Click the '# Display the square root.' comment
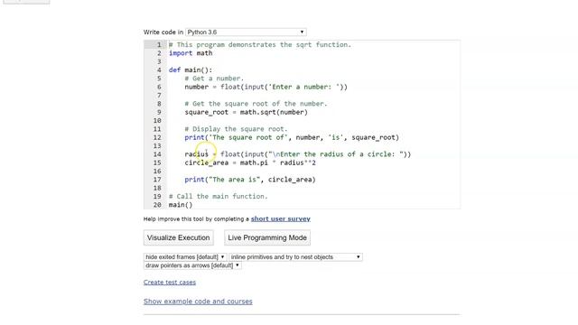 pos(236,129)
